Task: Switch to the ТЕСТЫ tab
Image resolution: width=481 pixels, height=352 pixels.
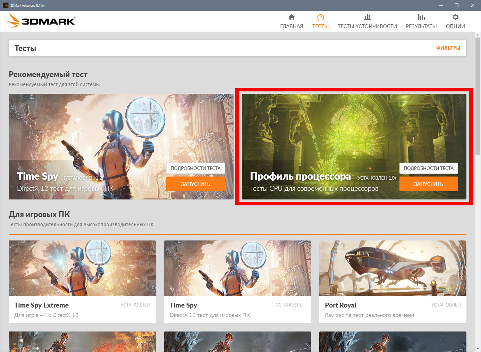Action: pos(320,26)
